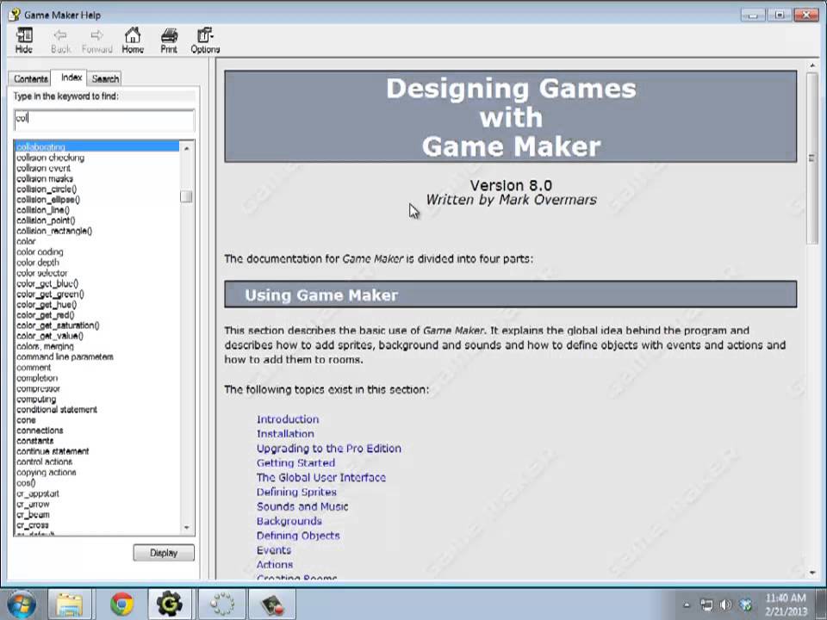Open the Defining Sprites link
Image resolution: width=827 pixels, height=620 pixels.
tap(296, 492)
